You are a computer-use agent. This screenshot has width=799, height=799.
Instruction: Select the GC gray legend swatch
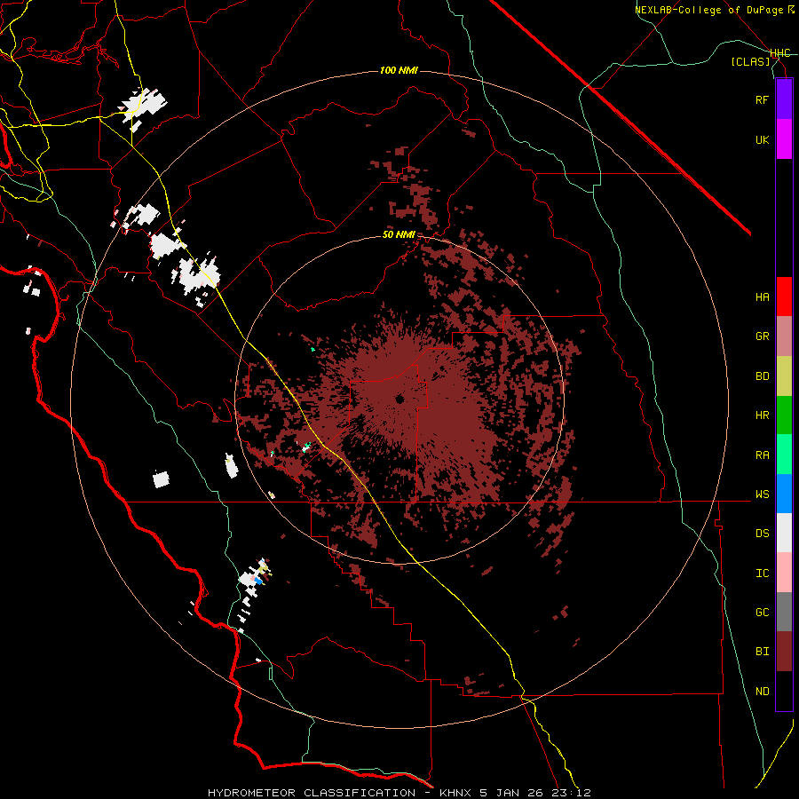click(784, 612)
